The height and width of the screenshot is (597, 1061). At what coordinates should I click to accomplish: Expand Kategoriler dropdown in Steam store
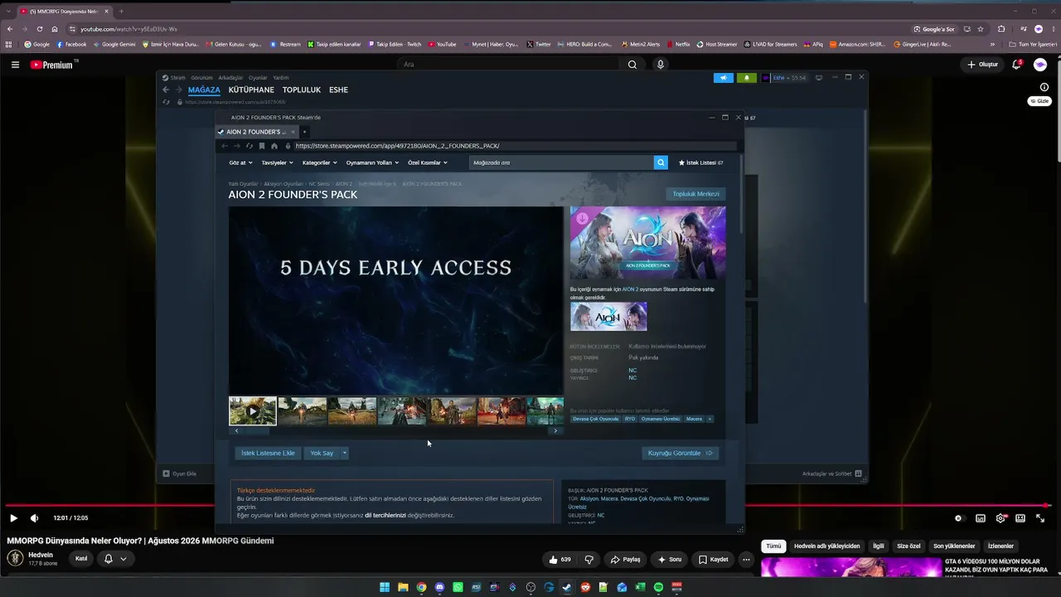320,163
